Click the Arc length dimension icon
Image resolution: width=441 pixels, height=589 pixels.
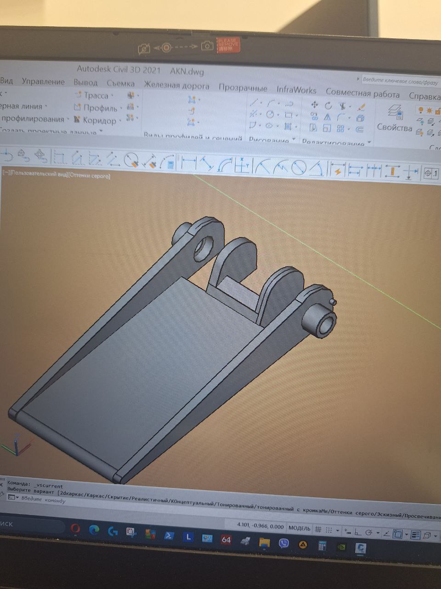225,165
